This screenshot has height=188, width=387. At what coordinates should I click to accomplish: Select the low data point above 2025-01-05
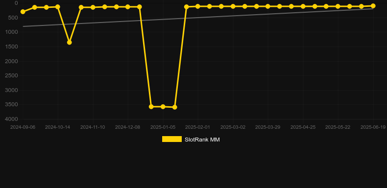[163, 107]
